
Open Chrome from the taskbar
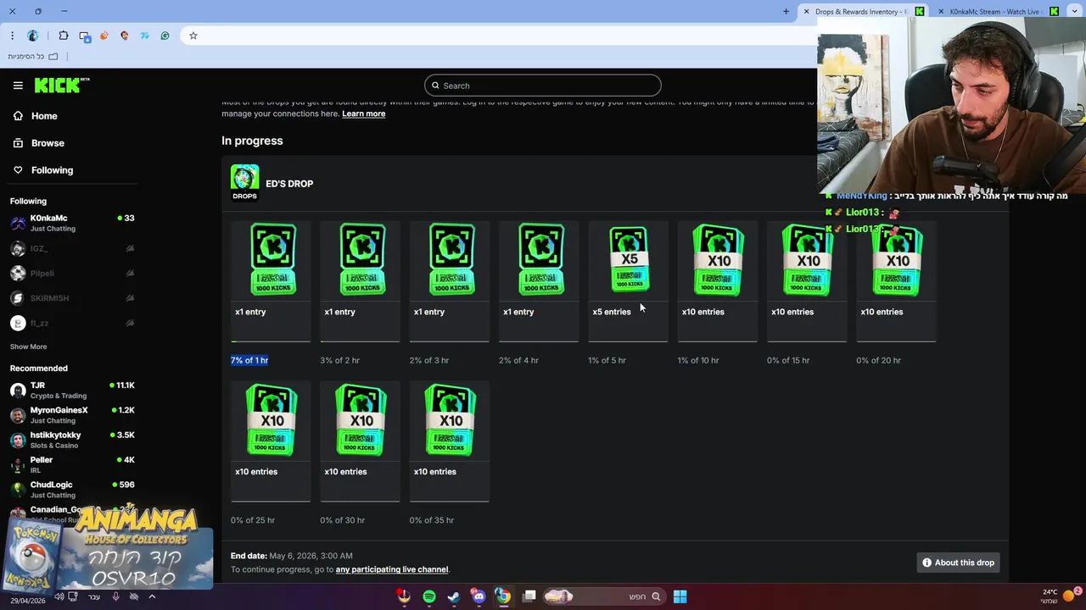(503, 596)
